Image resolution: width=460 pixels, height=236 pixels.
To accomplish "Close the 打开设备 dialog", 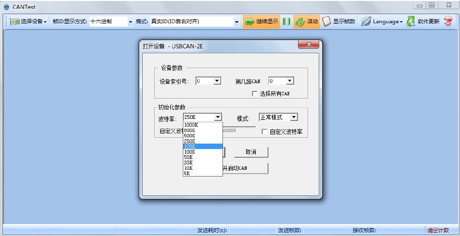I will 308,44.
